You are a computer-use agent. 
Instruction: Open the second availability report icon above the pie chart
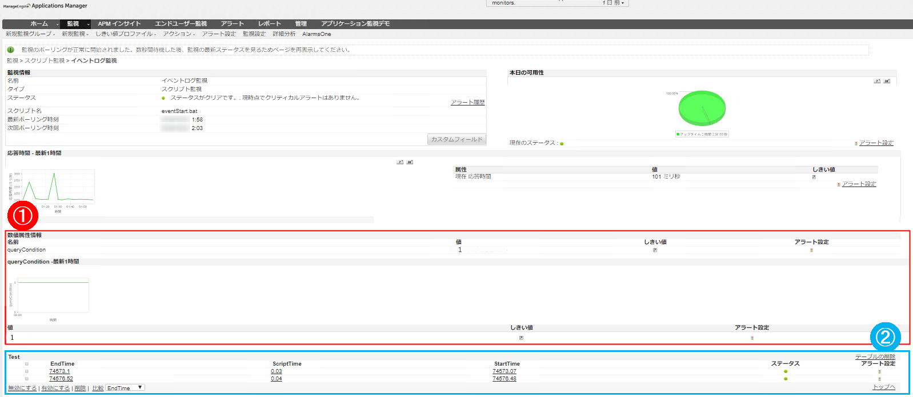[887, 81]
